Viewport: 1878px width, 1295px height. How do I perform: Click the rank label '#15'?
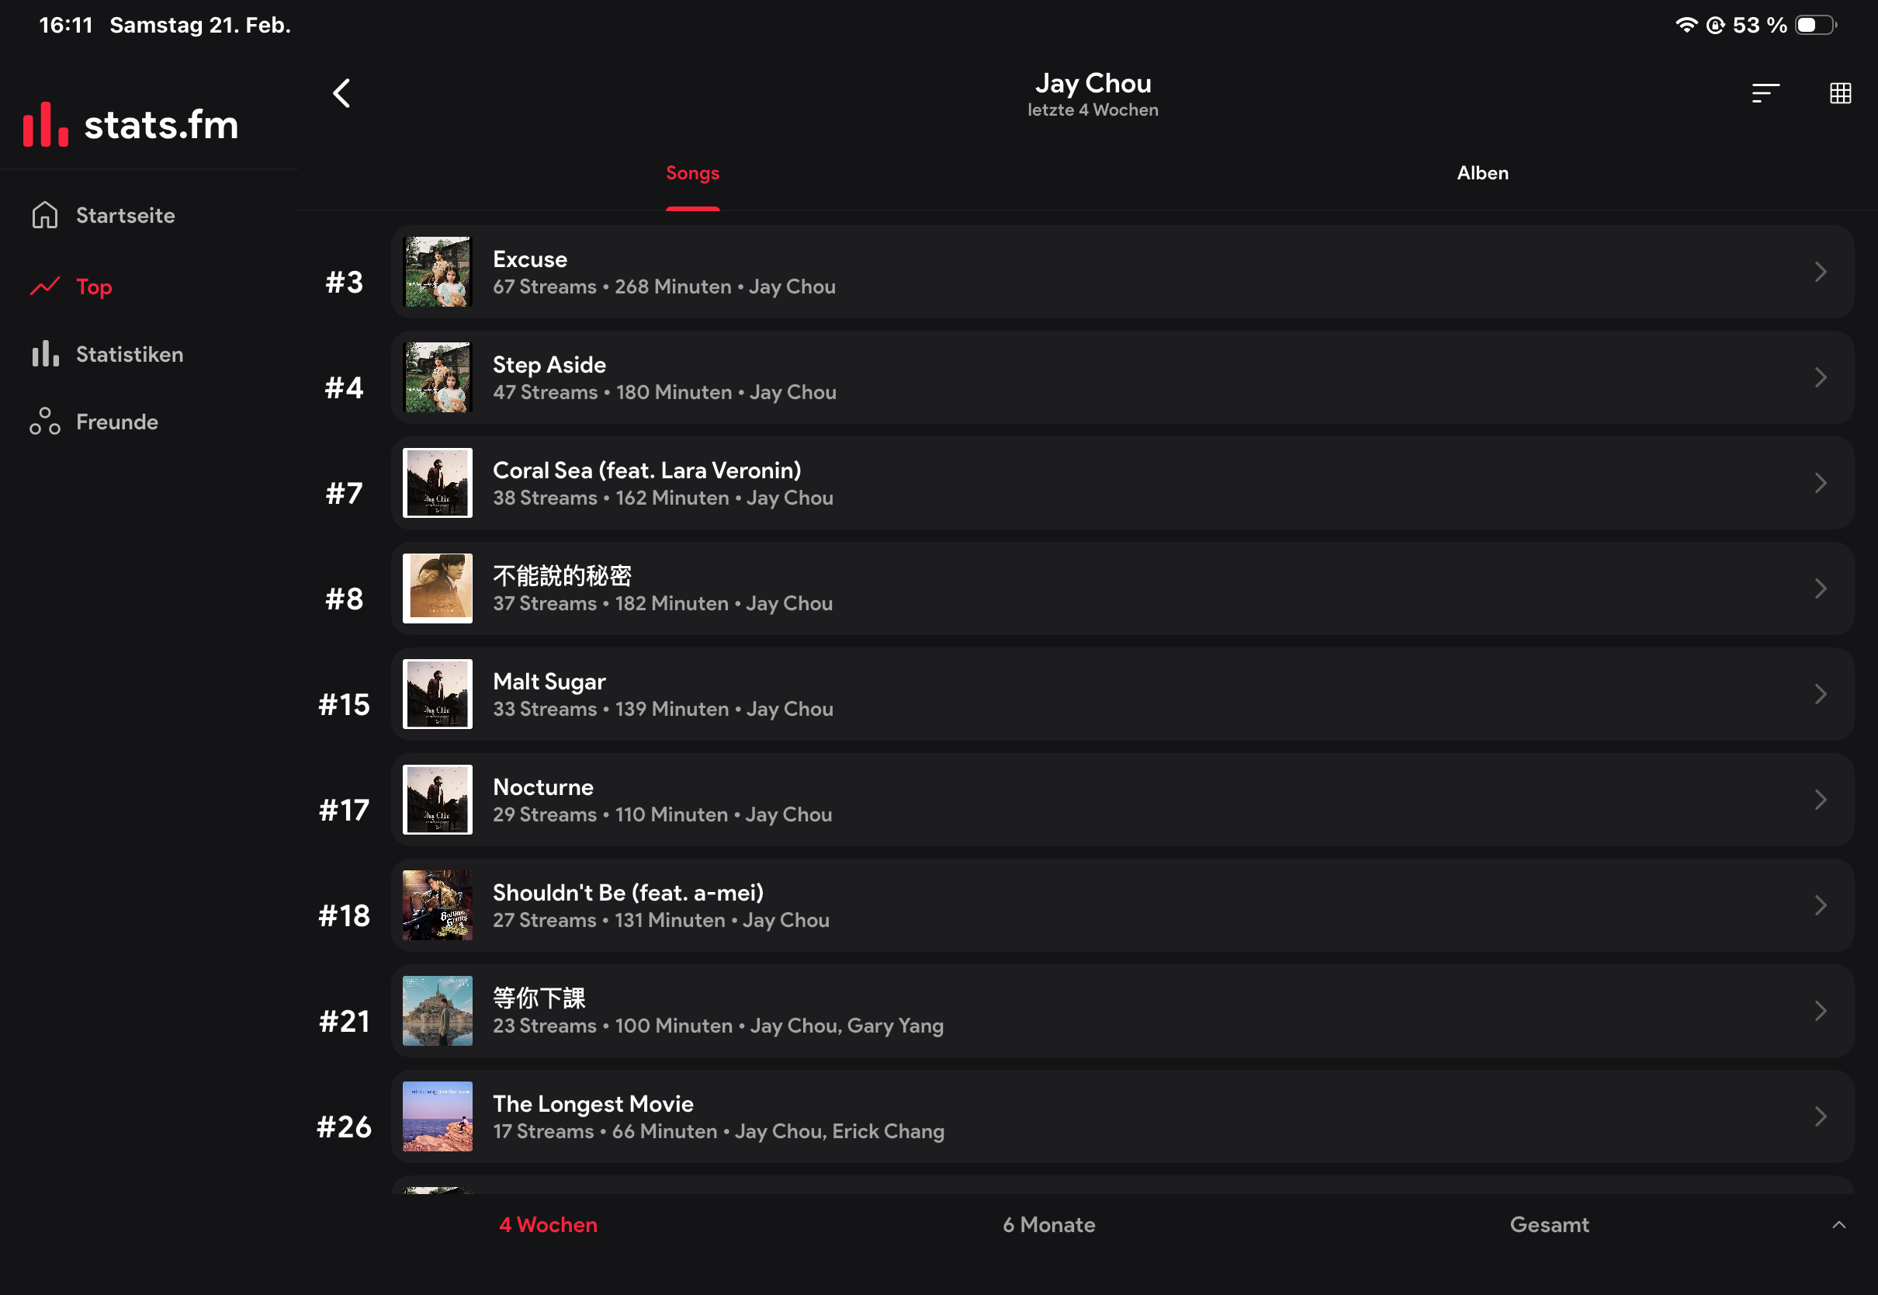[344, 704]
